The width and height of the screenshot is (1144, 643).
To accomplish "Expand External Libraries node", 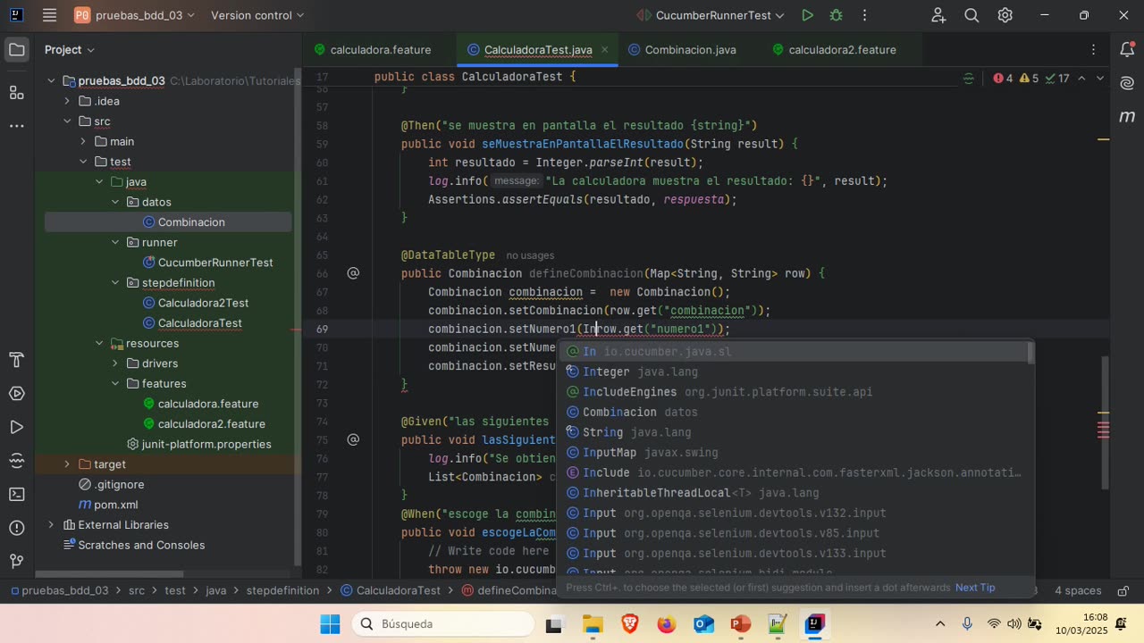I will [x=51, y=524].
